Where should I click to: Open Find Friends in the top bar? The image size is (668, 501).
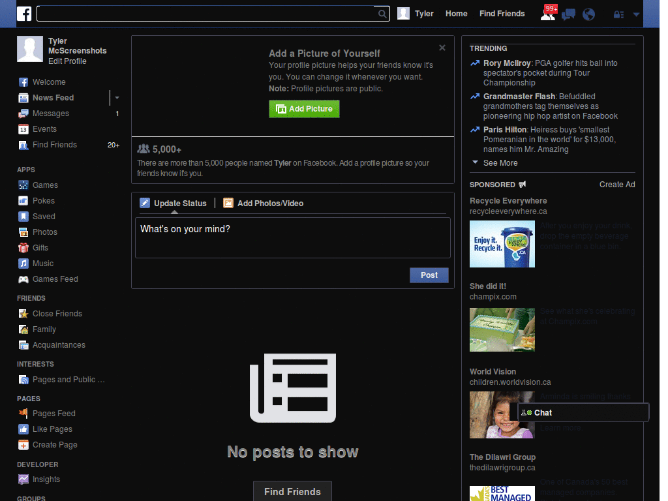502,14
